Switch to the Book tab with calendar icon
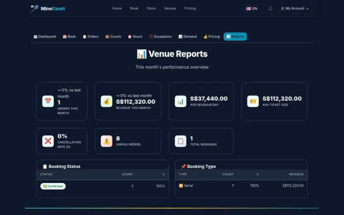 (x=69, y=37)
